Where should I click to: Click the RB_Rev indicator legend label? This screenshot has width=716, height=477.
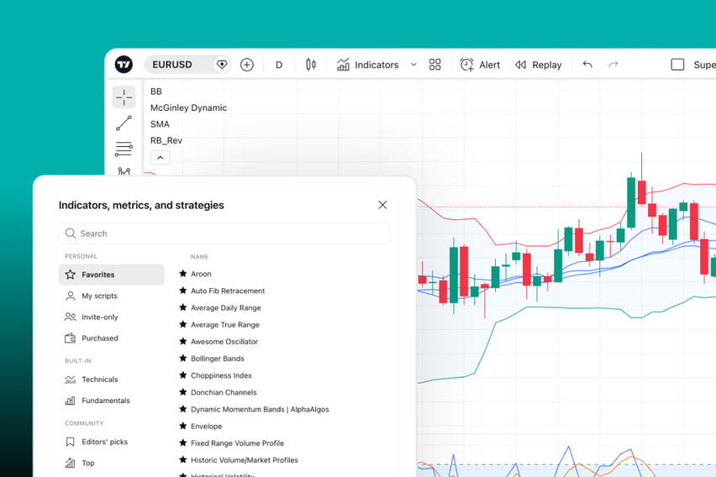[x=166, y=140]
